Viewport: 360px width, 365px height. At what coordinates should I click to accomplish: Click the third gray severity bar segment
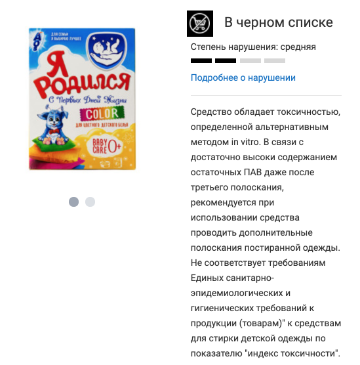coord(250,61)
